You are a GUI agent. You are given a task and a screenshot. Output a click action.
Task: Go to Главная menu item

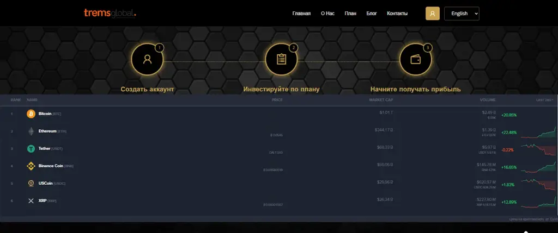point(301,14)
